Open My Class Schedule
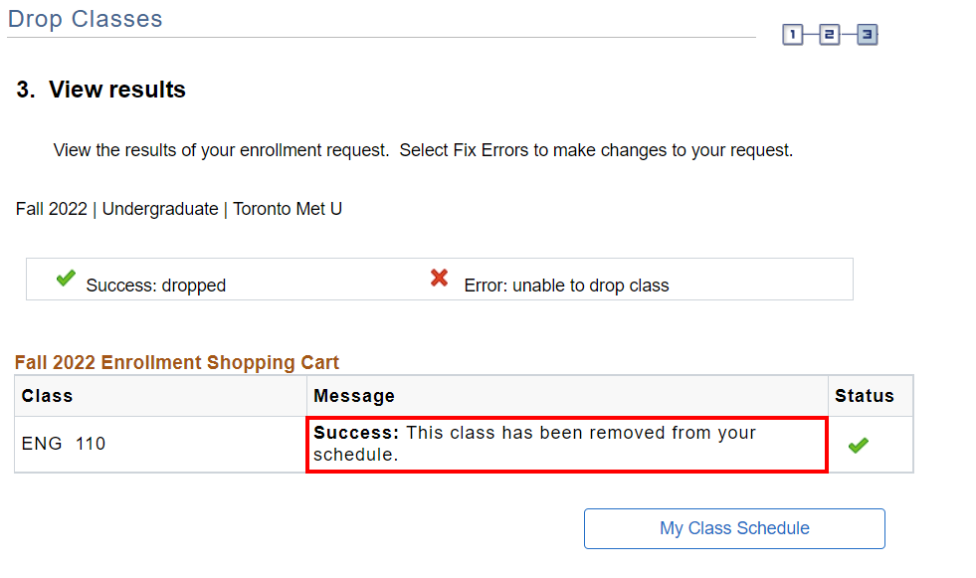This screenshot has height=578, width=976. tap(734, 528)
